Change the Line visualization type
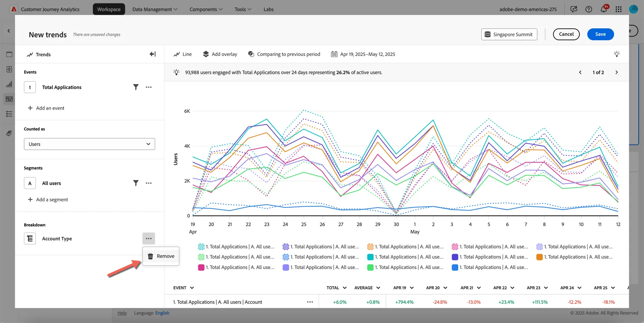 [x=183, y=54]
